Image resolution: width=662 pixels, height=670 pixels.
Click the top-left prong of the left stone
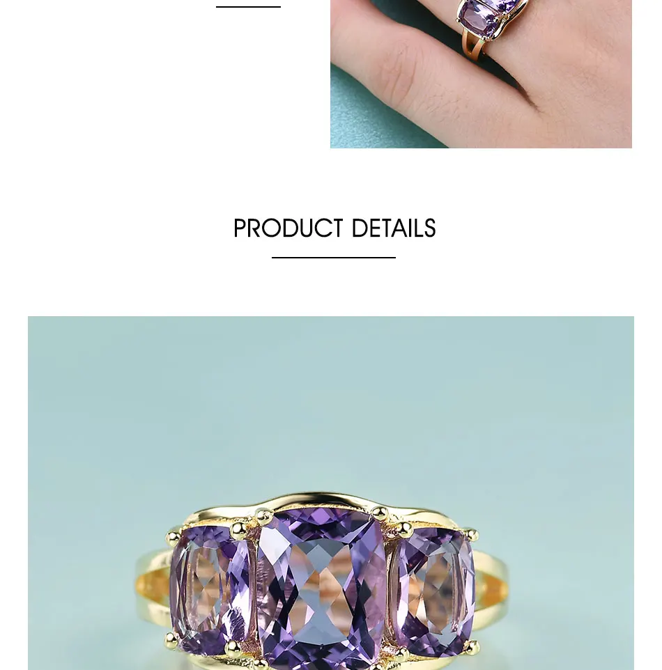click(x=174, y=536)
